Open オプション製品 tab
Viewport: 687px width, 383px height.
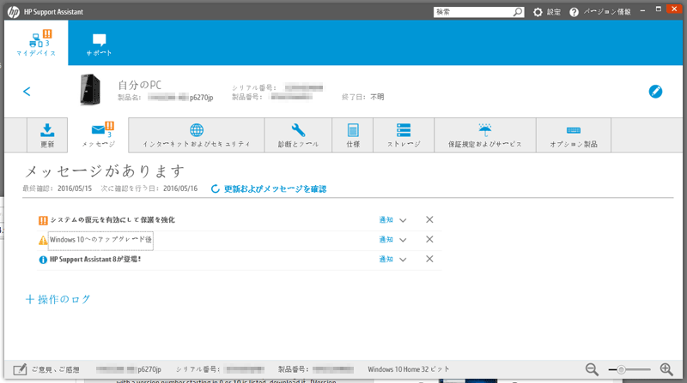point(574,135)
